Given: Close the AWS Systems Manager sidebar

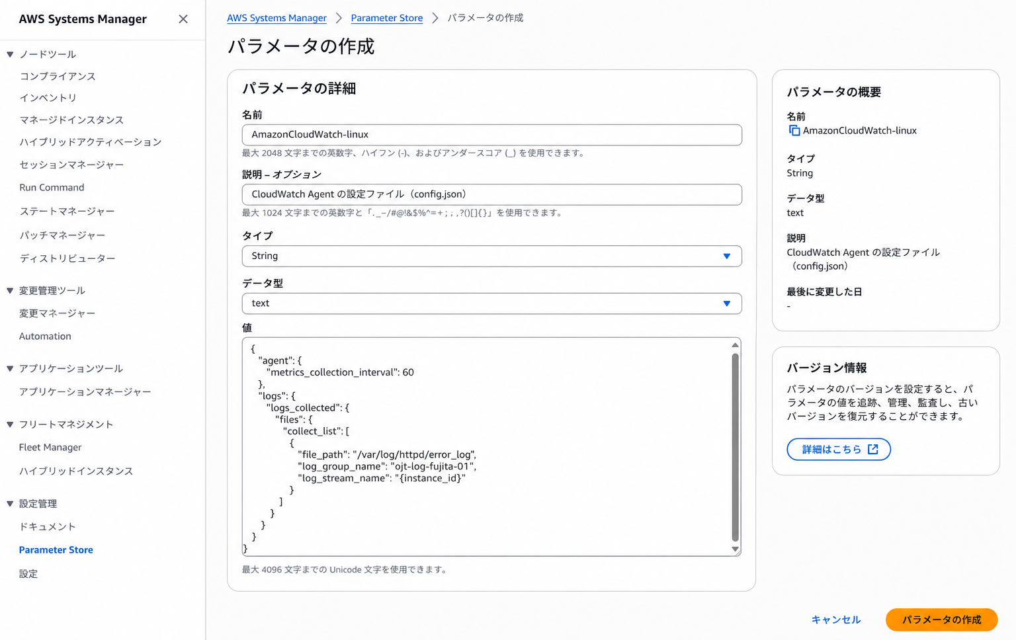Looking at the screenshot, I should (x=183, y=19).
